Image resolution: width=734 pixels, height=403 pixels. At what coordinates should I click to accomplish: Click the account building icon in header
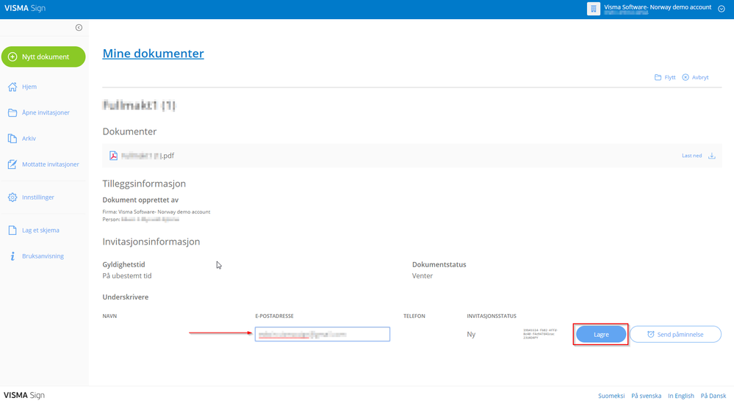[594, 9]
